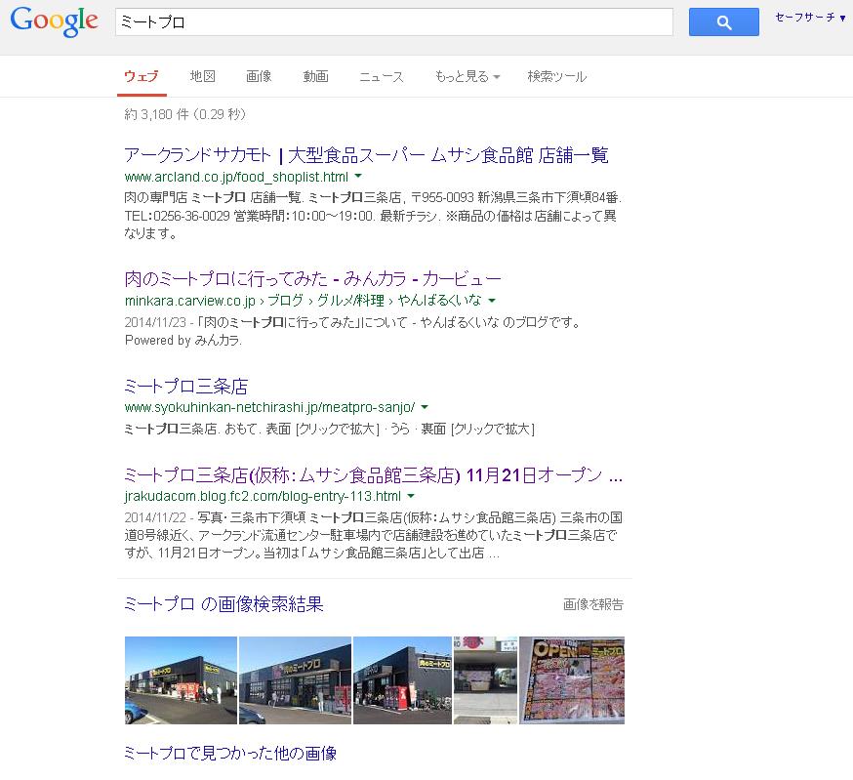Expand the もっと見る menu
Viewport: 853px width, 780px height.
click(467, 76)
